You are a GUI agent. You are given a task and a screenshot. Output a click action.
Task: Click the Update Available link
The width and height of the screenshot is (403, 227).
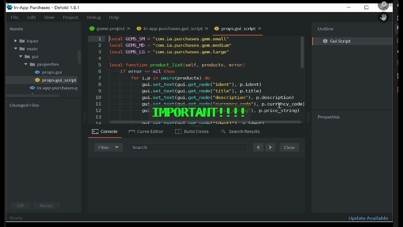[x=368, y=218]
